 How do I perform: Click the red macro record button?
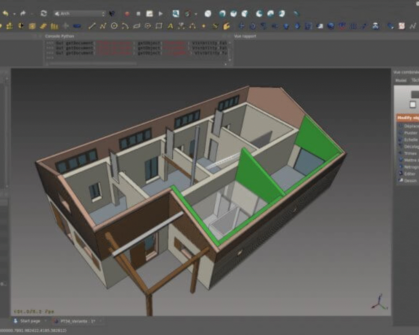[127, 13]
